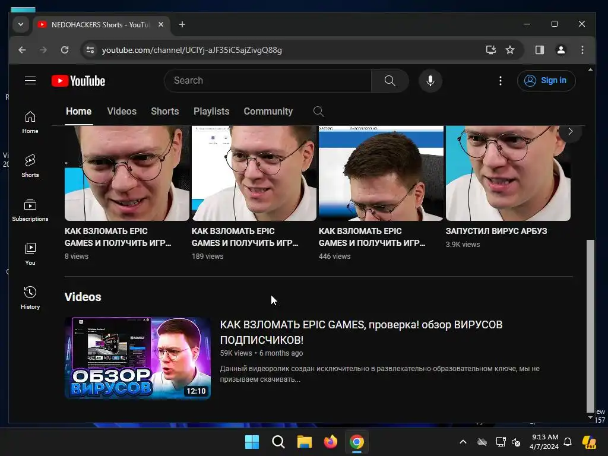Switch to the Playlists tab
Viewport: 608px width, 456px height.
(211, 111)
